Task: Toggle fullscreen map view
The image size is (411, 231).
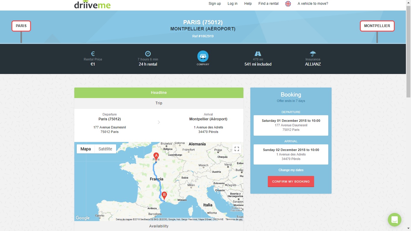Action: pyautogui.click(x=237, y=149)
